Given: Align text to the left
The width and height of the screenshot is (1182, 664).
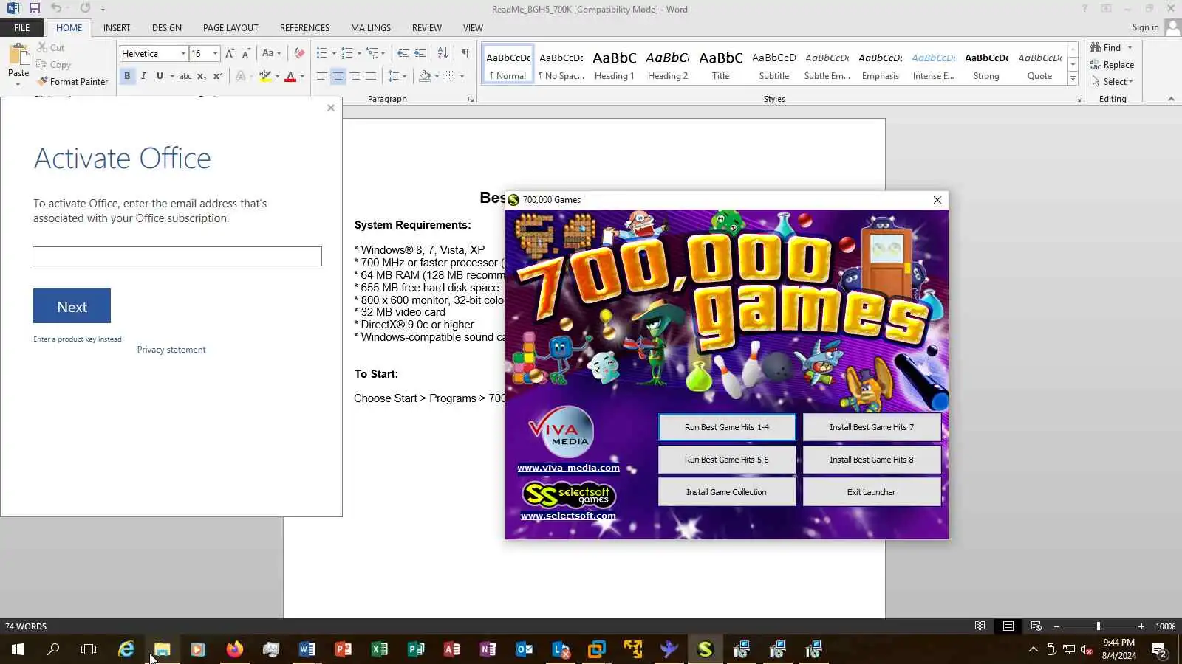Looking at the screenshot, I should pyautogui.click(x=322, y=76).
